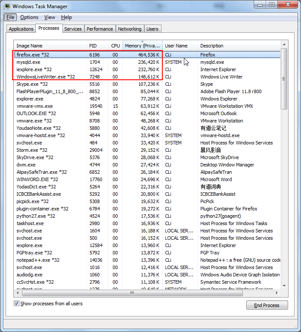301x332 pixels.
Task: Click the Desktop Window Manager description
Action: [227, 165]
